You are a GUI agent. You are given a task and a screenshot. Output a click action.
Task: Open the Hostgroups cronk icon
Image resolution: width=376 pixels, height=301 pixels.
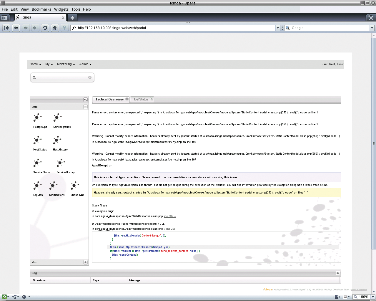pyautogui.click(x=37, y=118)
